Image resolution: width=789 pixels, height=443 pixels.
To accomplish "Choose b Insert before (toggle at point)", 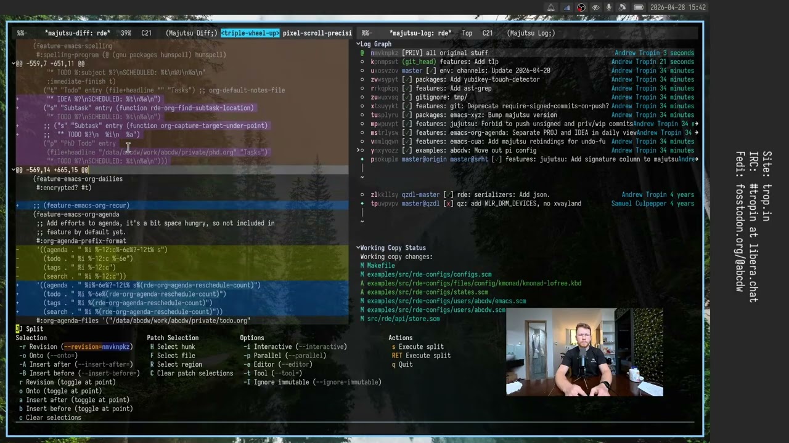I will pyautogui.click(x=76, y=409).
